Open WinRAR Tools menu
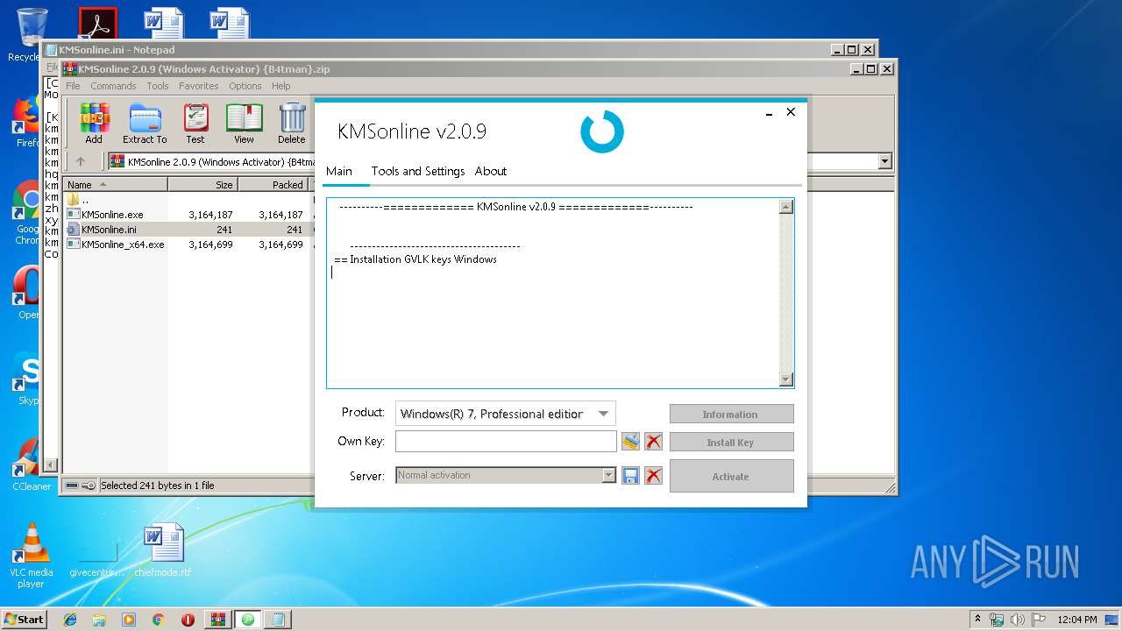Screen dimensions: 1122x631 [158, 86]
